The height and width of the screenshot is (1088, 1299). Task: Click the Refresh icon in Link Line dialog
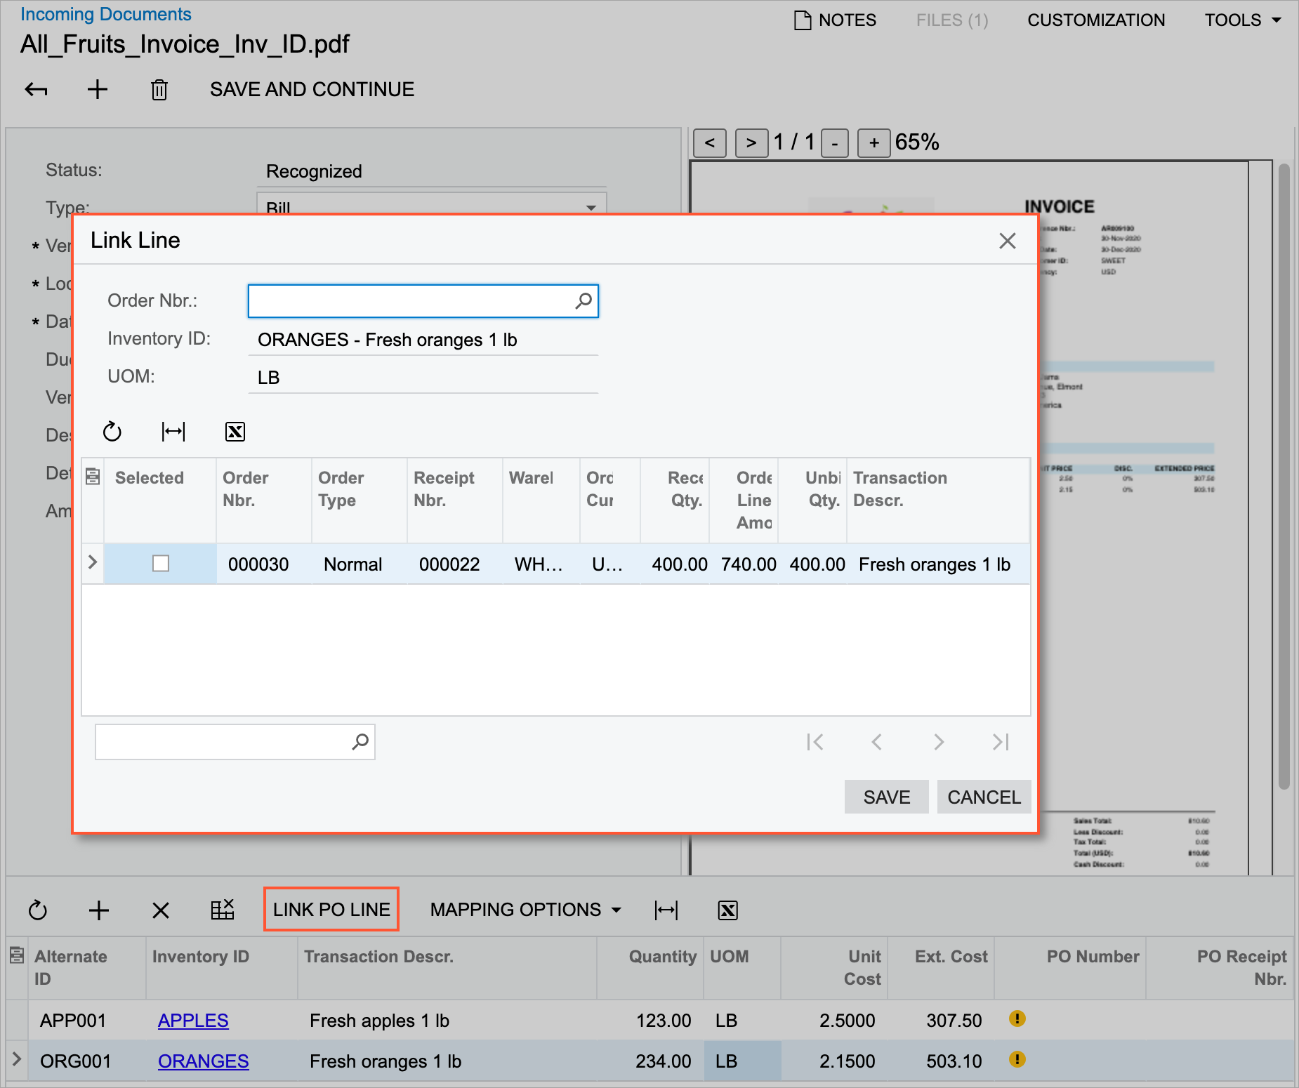(112, 432)
